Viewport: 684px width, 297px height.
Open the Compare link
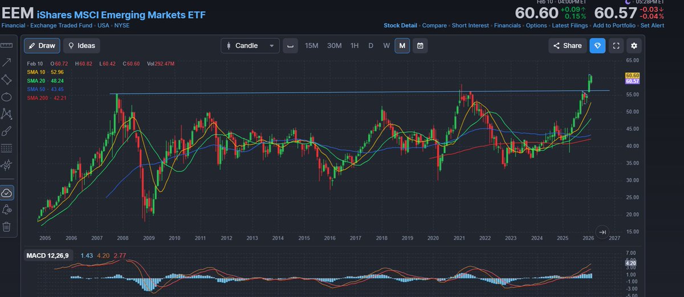coord(435,25)
